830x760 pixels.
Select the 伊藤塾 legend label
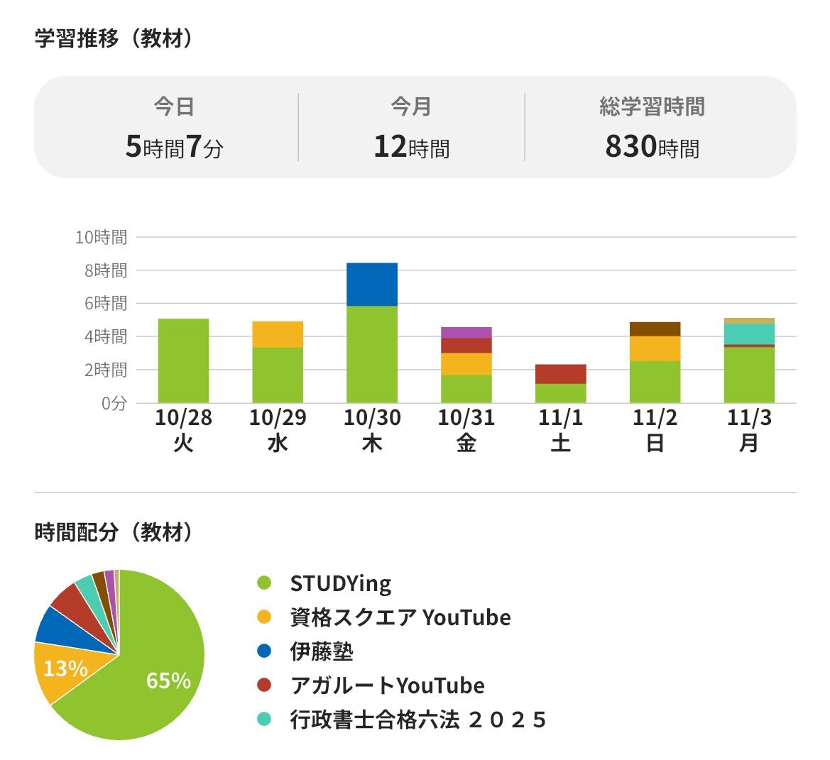(322, 651)
